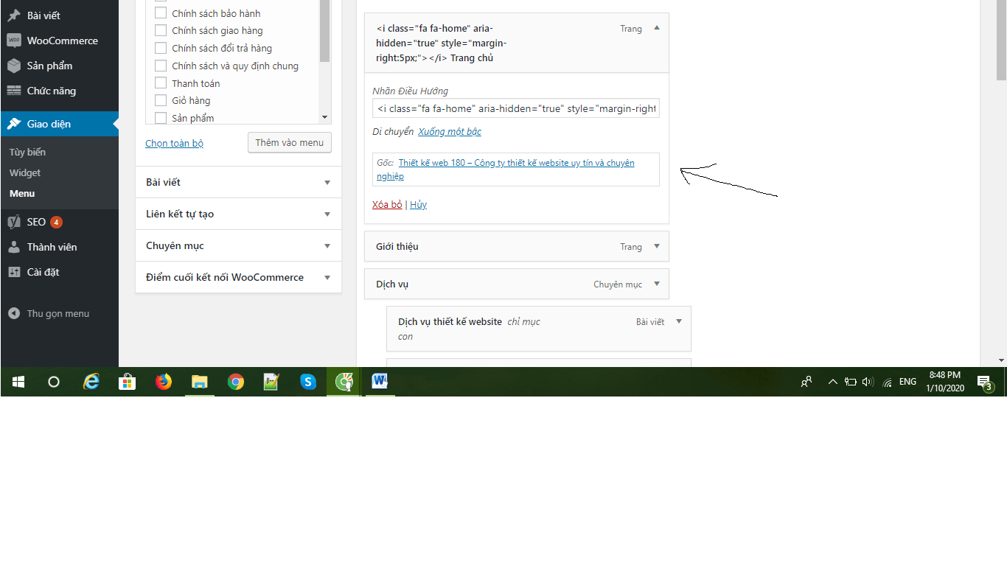Enable the Thanh toán checkbox
The width and height of the screenshot is (1007, 566).
(161, 83)
